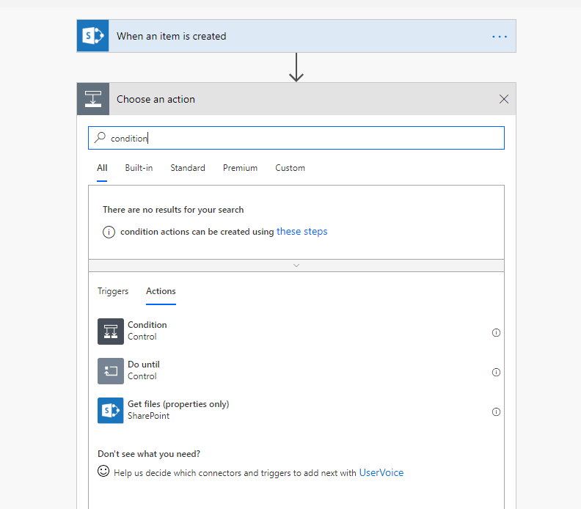
Task: Click the search magnifier icon
Action: pyautogui.click(x=101, y=138)
